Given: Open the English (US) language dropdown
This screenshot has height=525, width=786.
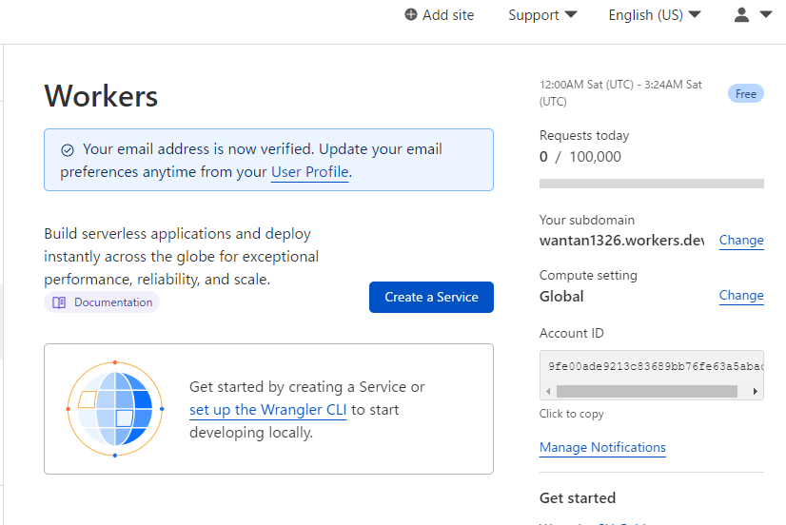Looking at the screenshot, I should [x=654, y=15].
